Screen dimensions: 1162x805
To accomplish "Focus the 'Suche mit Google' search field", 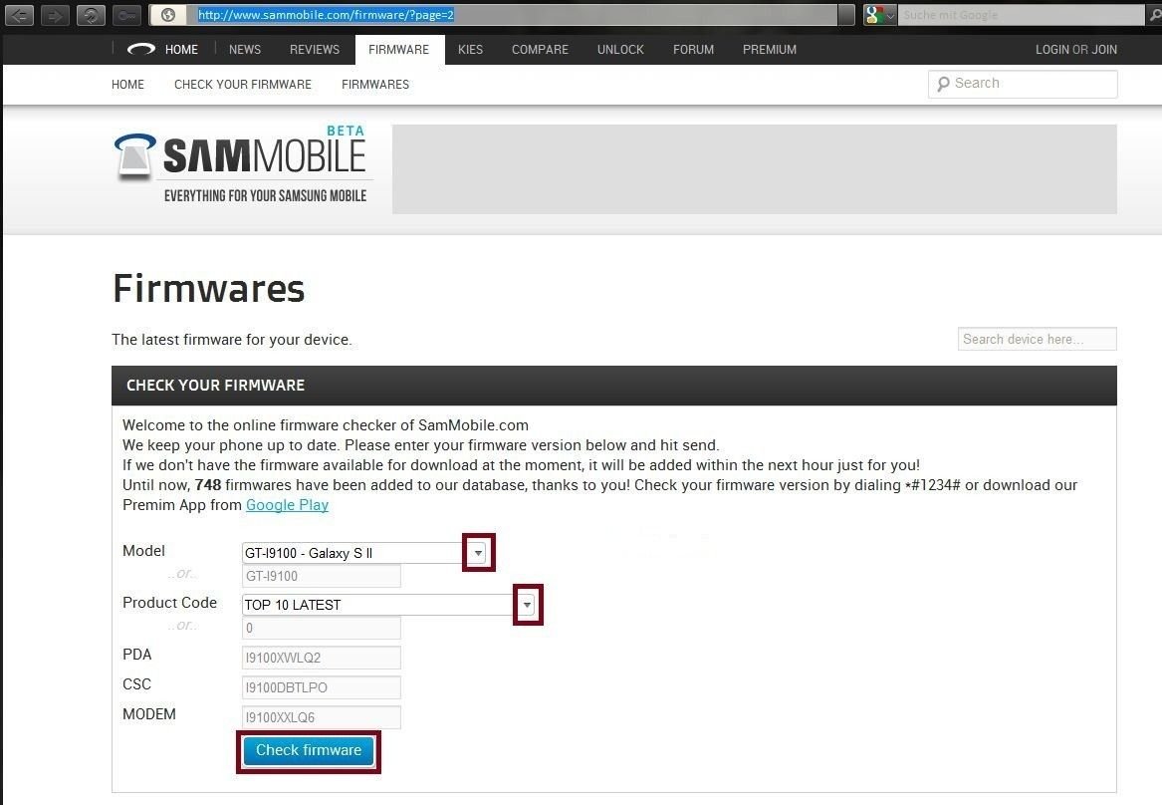I will coord(1021,15).
